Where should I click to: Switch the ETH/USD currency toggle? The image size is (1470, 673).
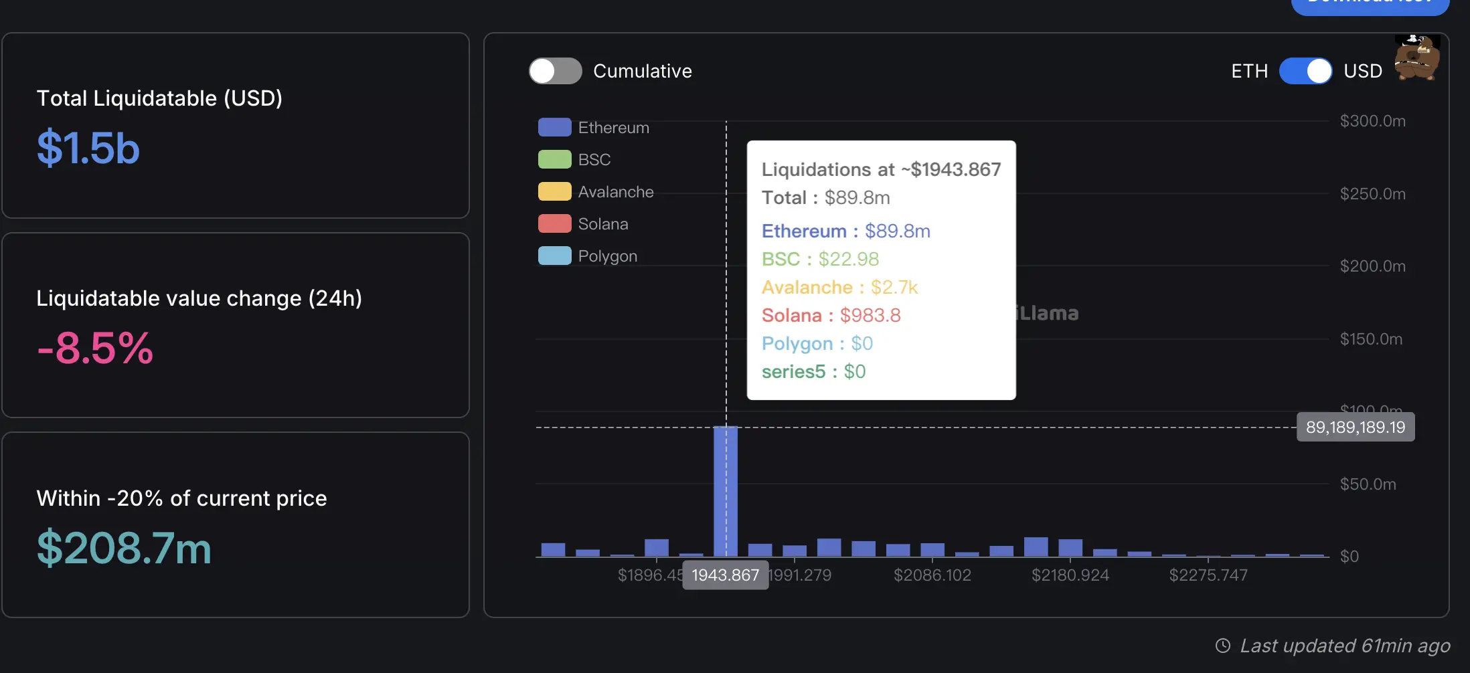(1305, 71)
